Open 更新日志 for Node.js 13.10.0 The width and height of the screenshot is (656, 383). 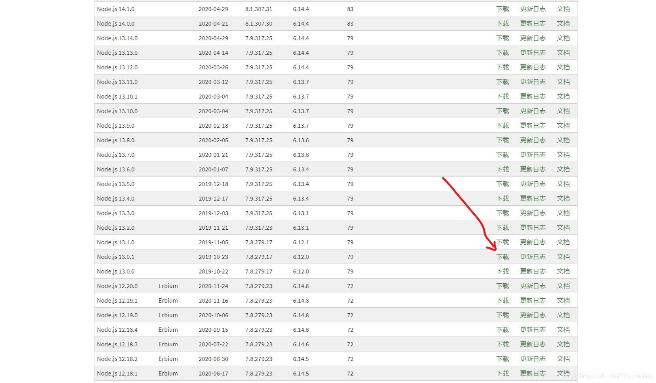pyautogui.click(x=533, y=111)
